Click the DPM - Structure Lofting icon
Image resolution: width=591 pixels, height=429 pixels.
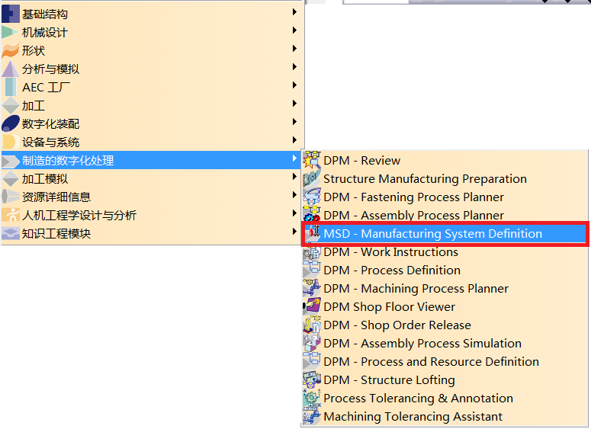(312, 379)
